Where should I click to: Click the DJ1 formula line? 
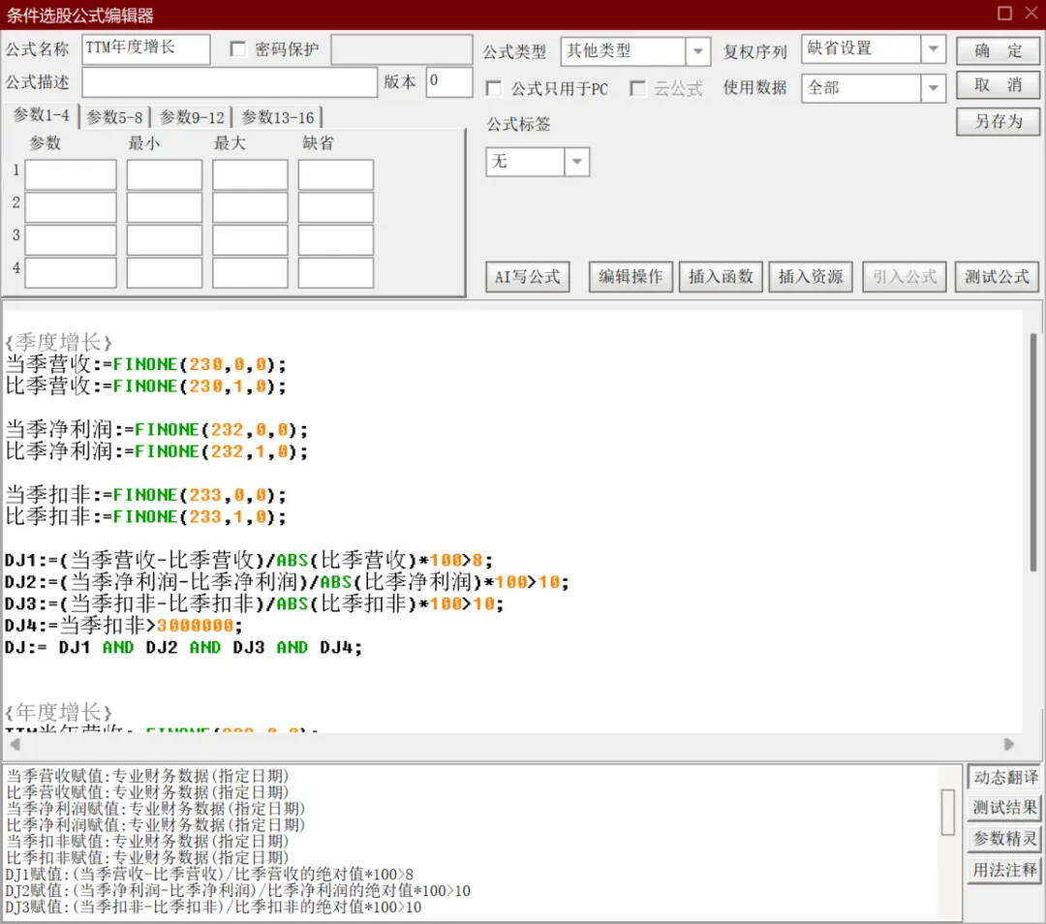coord(249,560)
